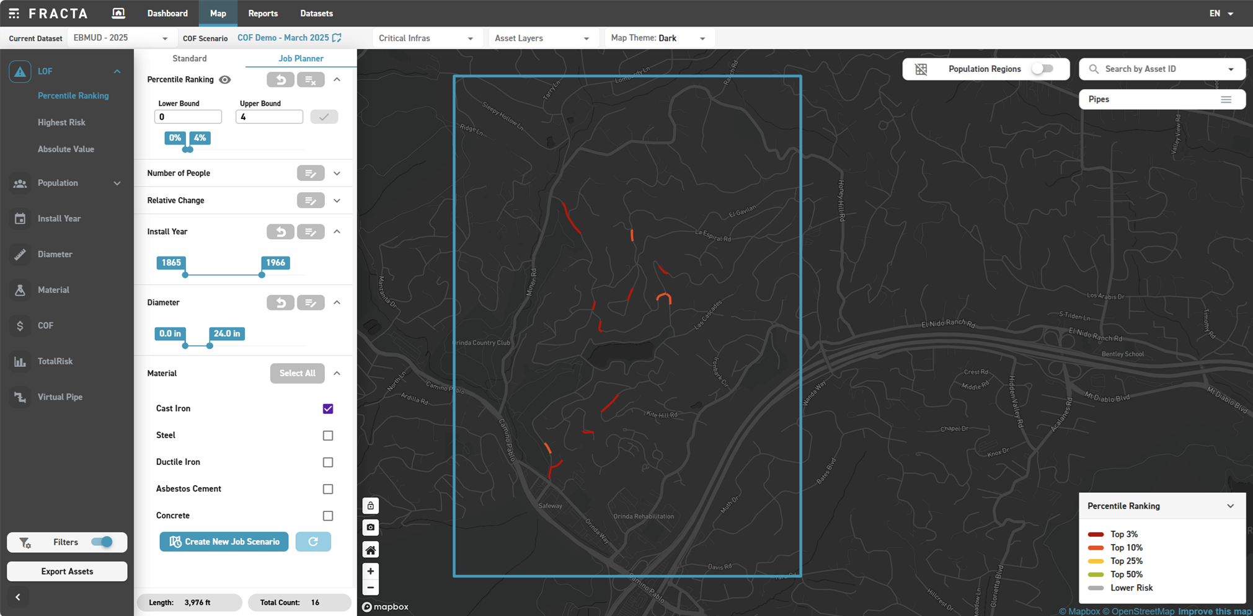The width and height of the screenshot is (1253, 616).
Task: Select the Job Planner tab
Action: click(301, 58)
